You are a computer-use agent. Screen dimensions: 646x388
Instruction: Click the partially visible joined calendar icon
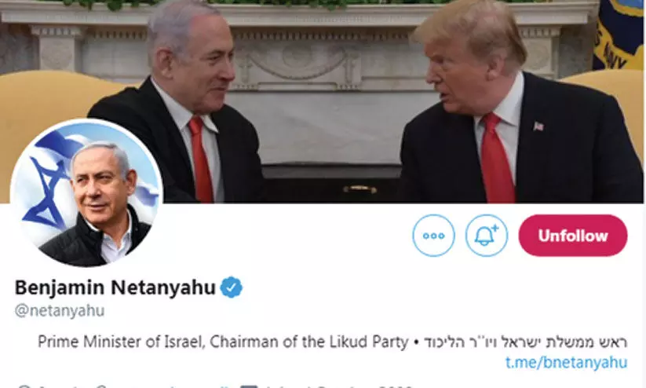coord(249,386)
